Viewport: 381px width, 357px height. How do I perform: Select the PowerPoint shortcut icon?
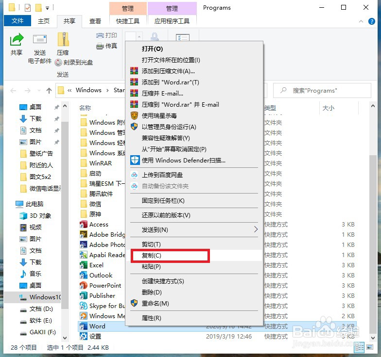click(84, 285)
